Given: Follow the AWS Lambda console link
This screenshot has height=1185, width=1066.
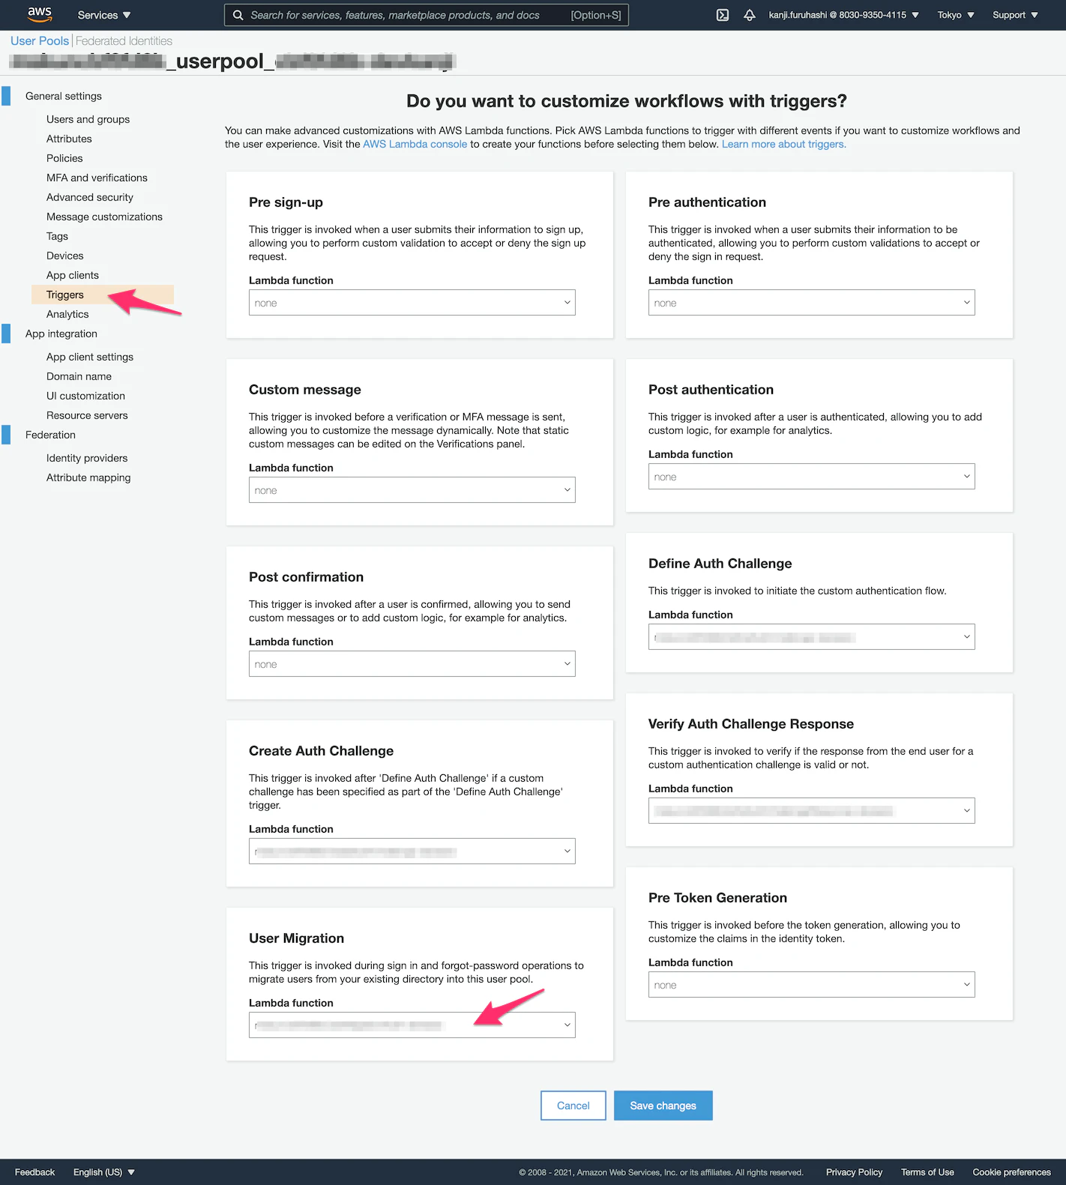Looking at the screenshot, I should (x=415, y=144).
